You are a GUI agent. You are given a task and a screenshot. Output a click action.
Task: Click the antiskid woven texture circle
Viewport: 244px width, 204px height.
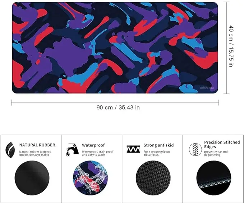[x=153, y=178]
